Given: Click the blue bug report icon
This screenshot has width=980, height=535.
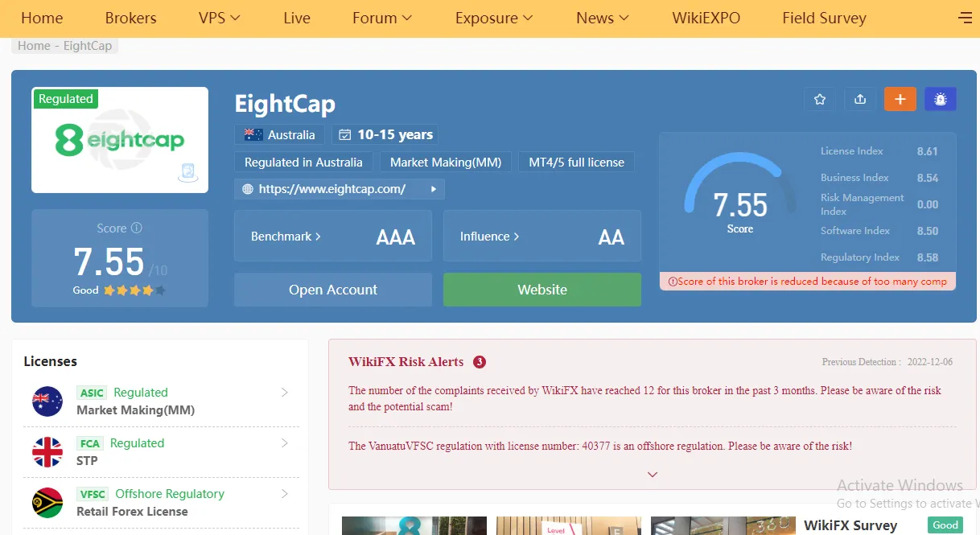Looking at the screenshot, I should (941, 99).
